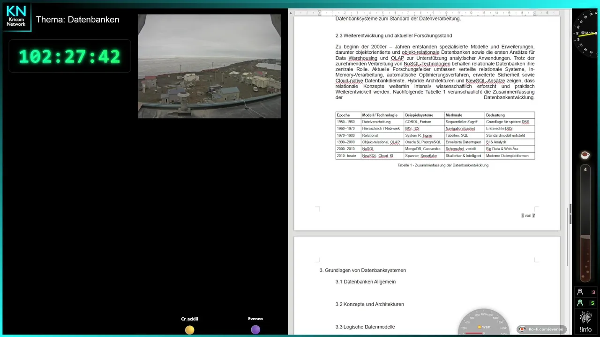Click the heading '3.2 Konzepte und Architekturen'

click(x=370, y=304)
